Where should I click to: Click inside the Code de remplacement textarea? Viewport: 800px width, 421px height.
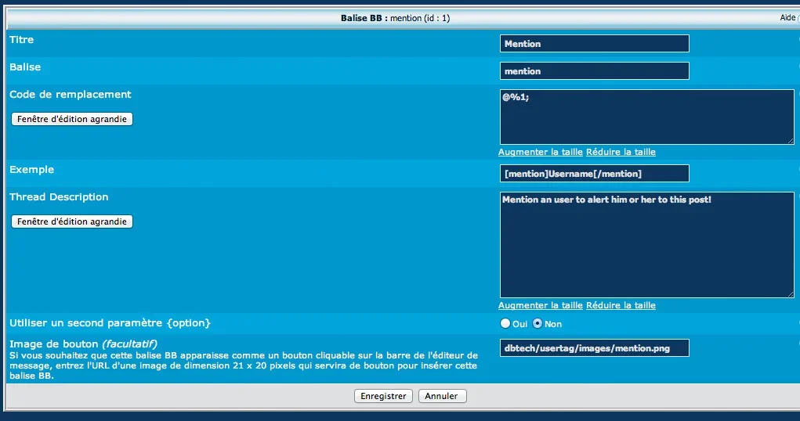coord(647,117)
